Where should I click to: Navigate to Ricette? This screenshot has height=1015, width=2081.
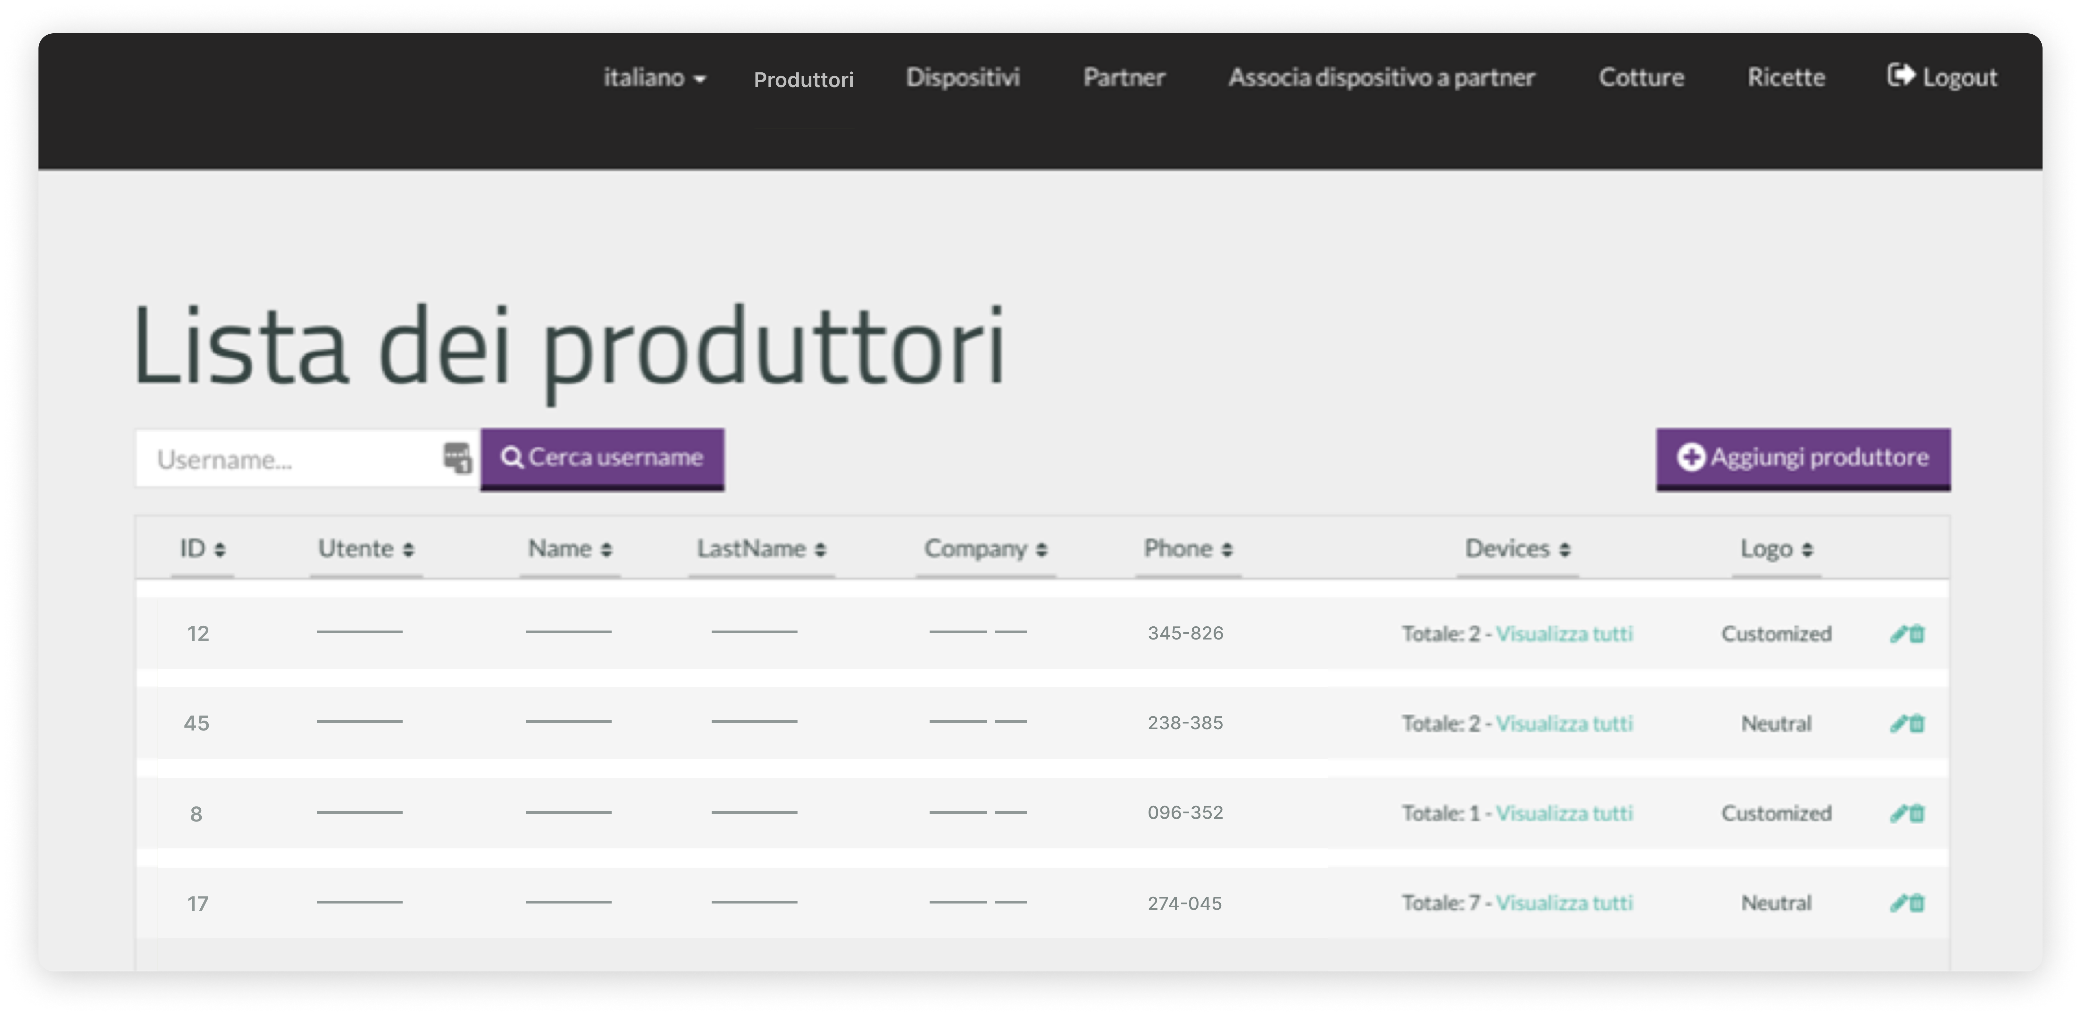click(x=1786, y=78)
